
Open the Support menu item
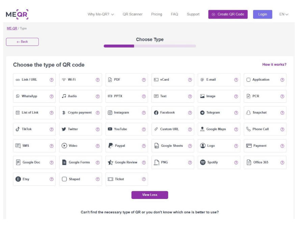point(193,14)
